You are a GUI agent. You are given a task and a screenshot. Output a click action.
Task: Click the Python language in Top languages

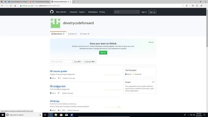coord(128,74)
